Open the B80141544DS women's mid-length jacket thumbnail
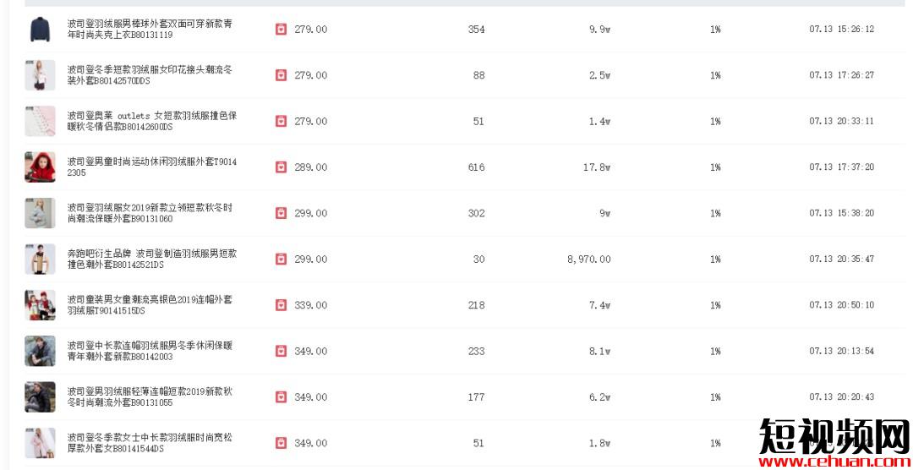This screenshot has width=913, height=470. [40, 443]
